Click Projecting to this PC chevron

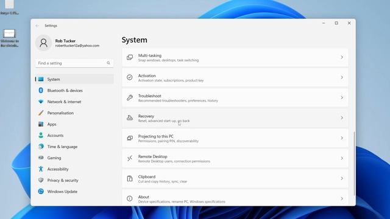pos(342,138)
